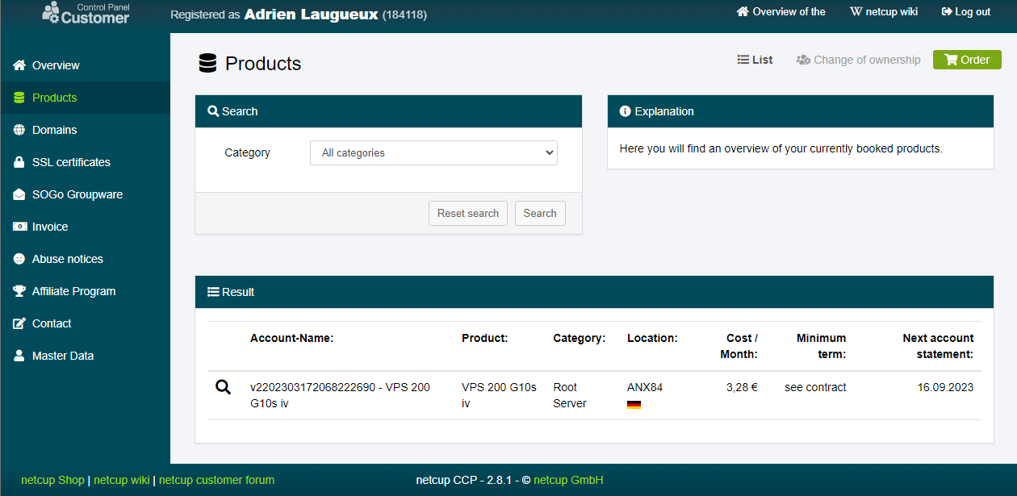This screenshot has width=1017, height=496.
Task: Click the Customer Control Panel logo
Action: (x=86, y=13)
